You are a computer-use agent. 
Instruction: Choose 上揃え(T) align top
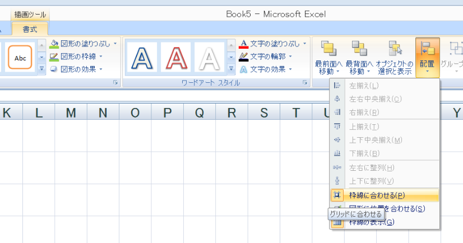(x=385, y=127)
